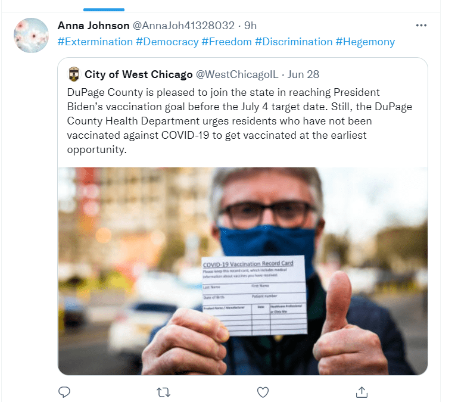Open the @WestChicagoIL handle
The width and height of the screenshot is (458, 402).
coord(237,74)
